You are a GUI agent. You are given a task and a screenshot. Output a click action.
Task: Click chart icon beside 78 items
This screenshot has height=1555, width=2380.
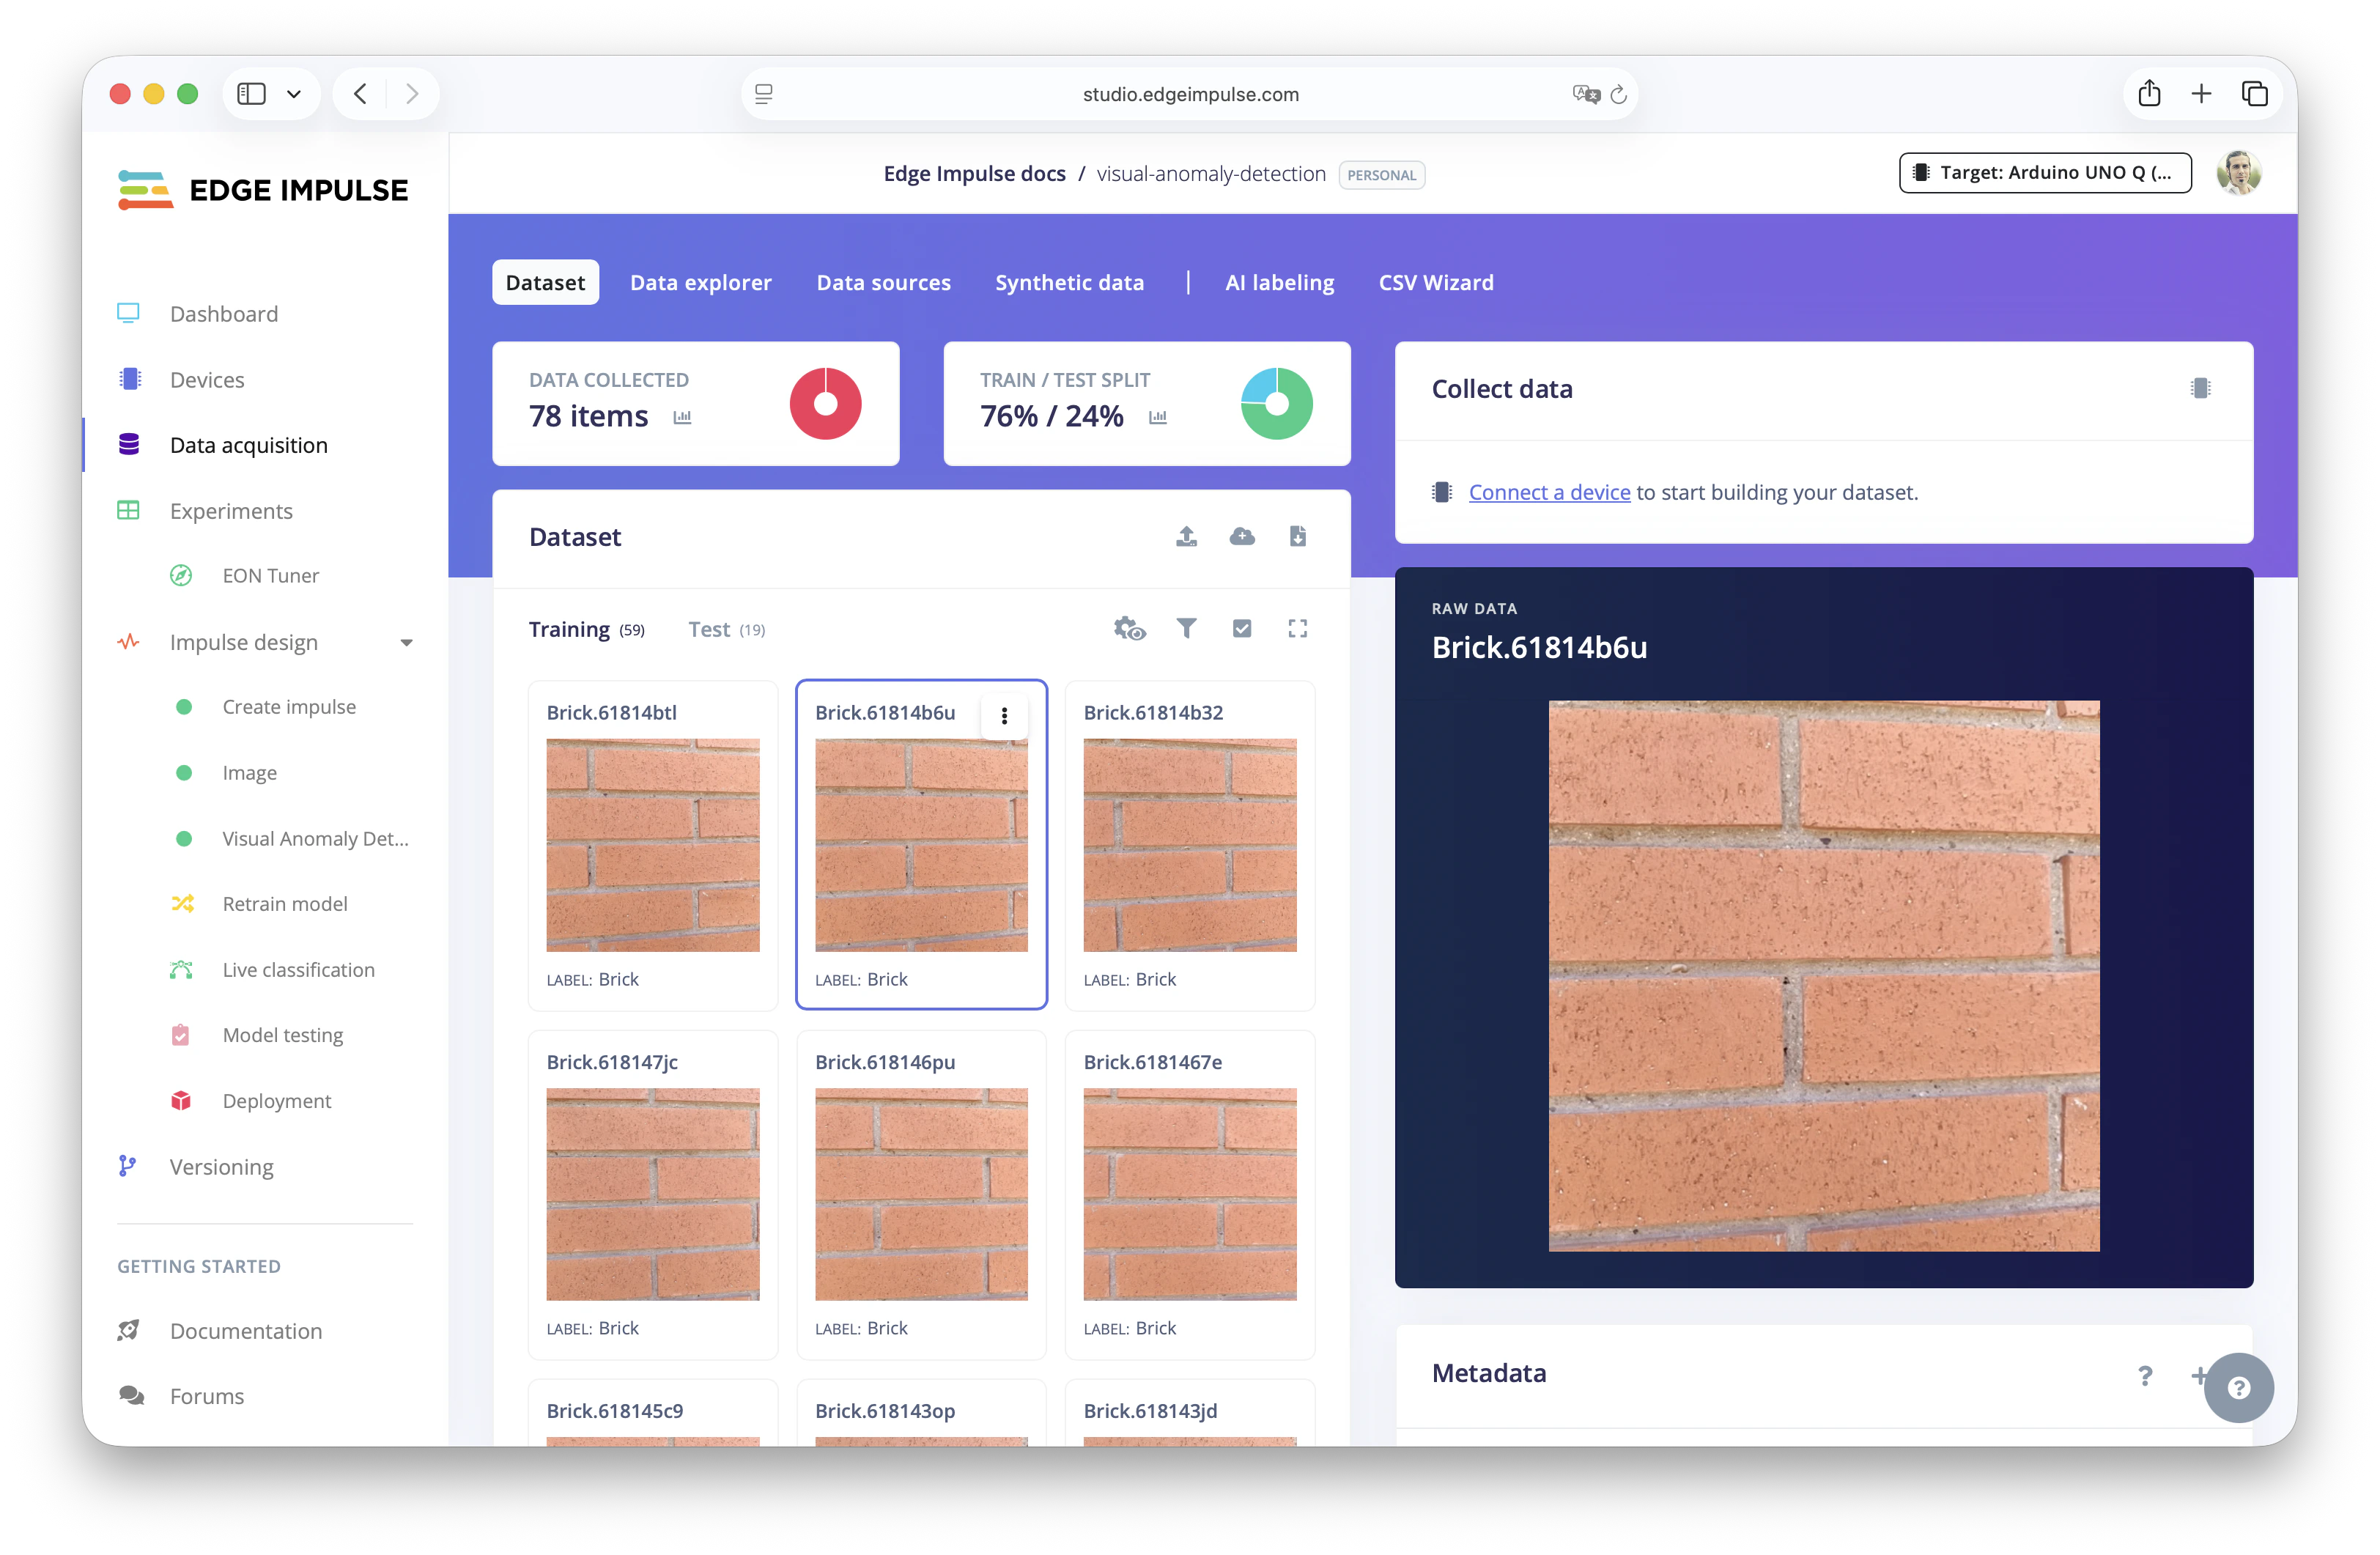[x=682, y=417]
